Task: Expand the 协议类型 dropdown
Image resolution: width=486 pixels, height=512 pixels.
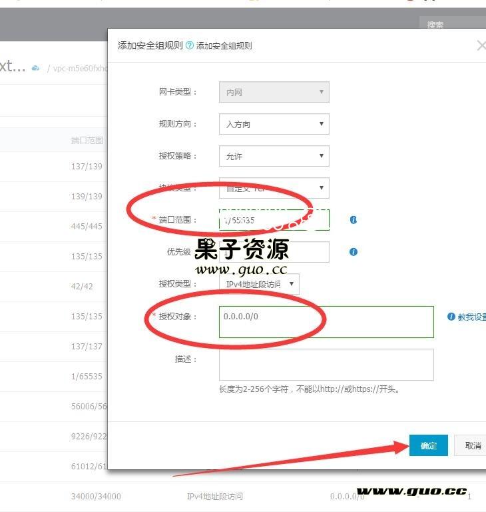Action: tap(274, 188)
